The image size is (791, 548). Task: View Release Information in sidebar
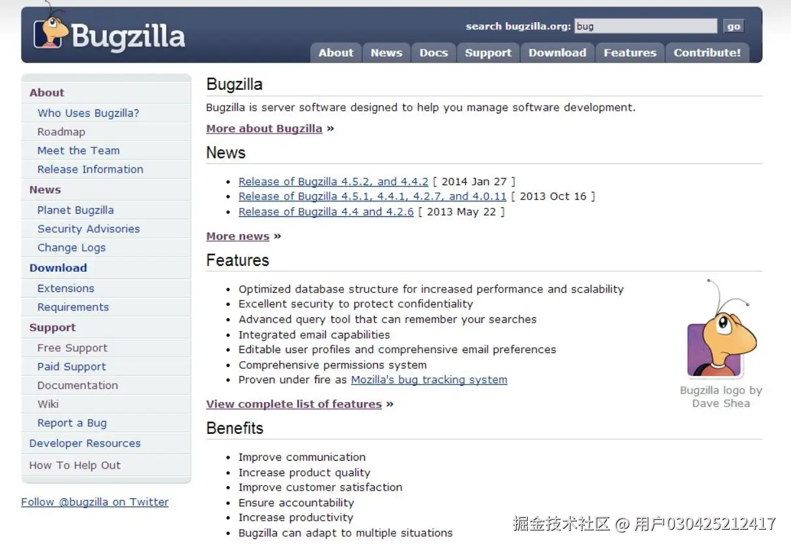pos(91,169)
